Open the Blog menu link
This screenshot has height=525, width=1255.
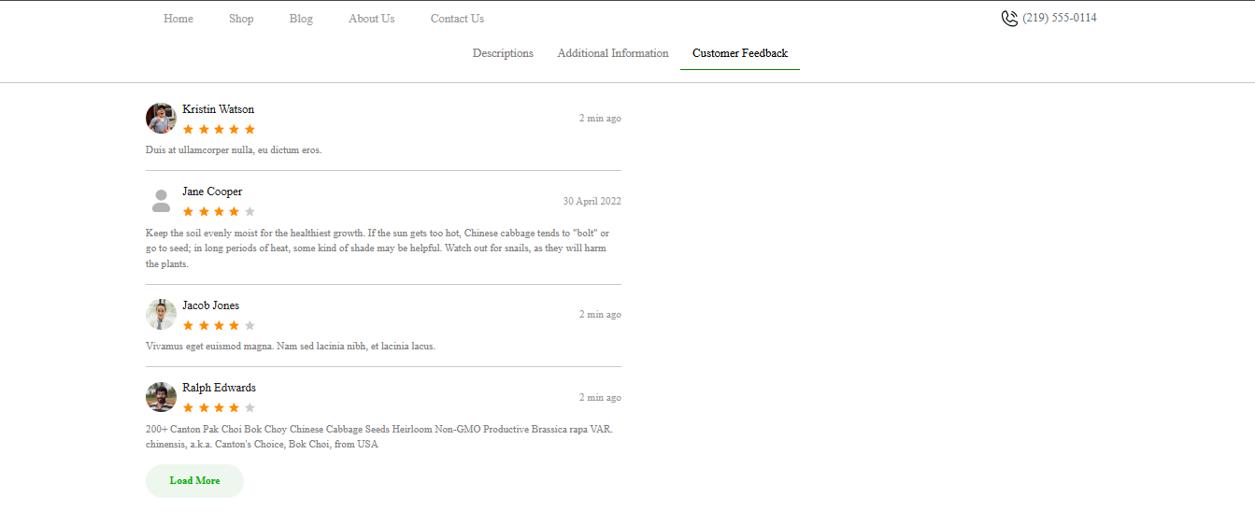point(301,19)
